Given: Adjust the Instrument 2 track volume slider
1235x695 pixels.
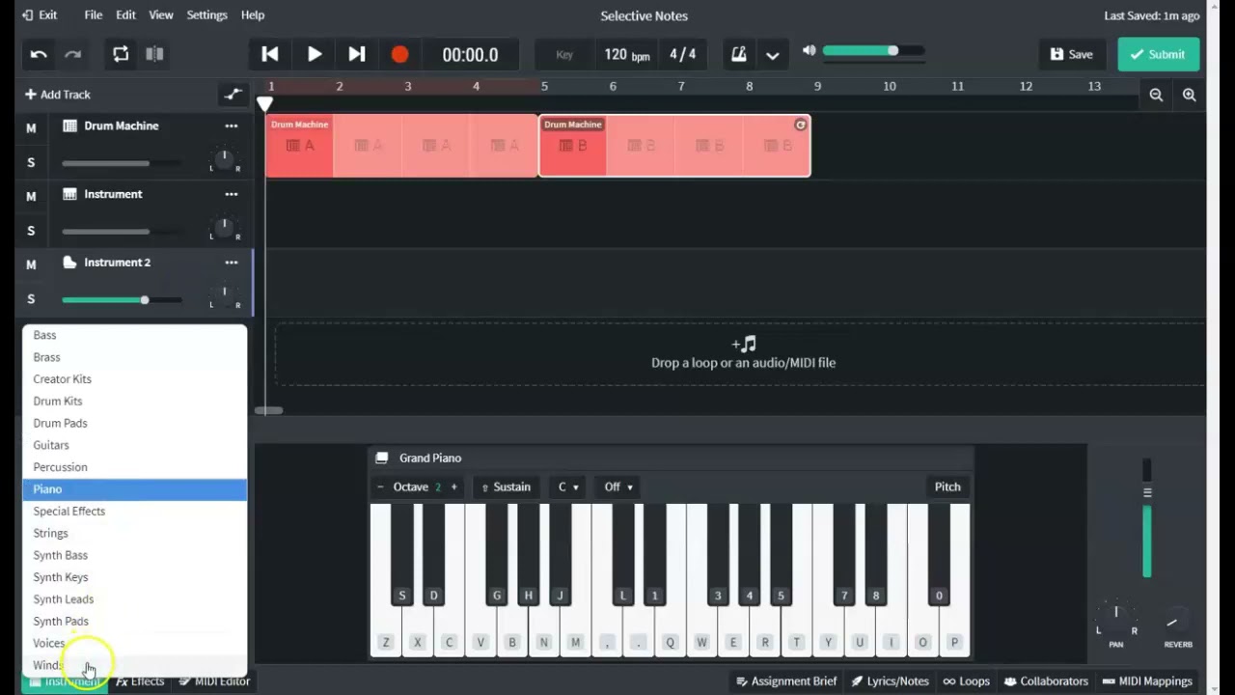Looking at the screenshot, I should (x=122, y=300).
